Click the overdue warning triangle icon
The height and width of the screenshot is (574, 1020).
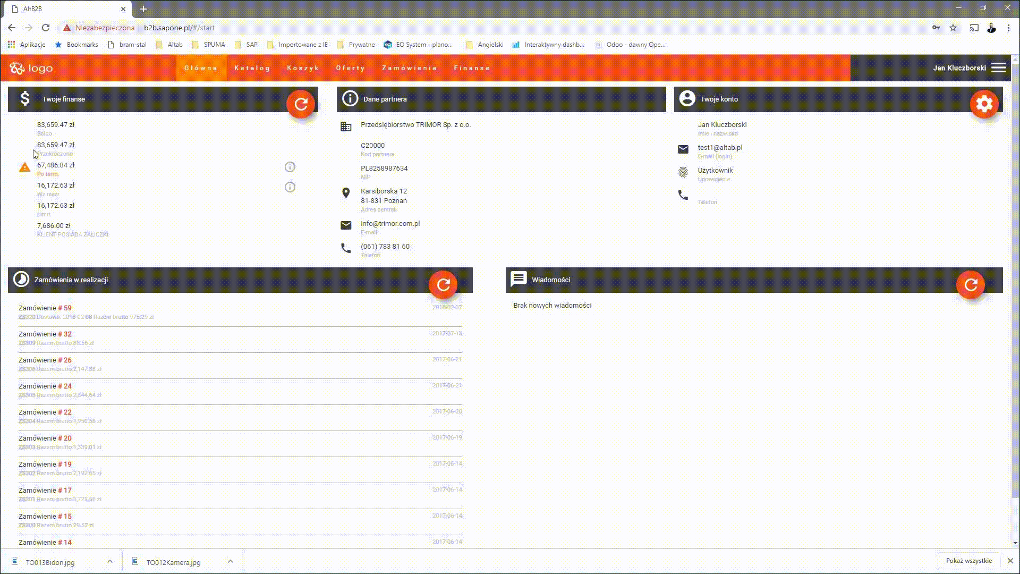click(x=25, y=167)
